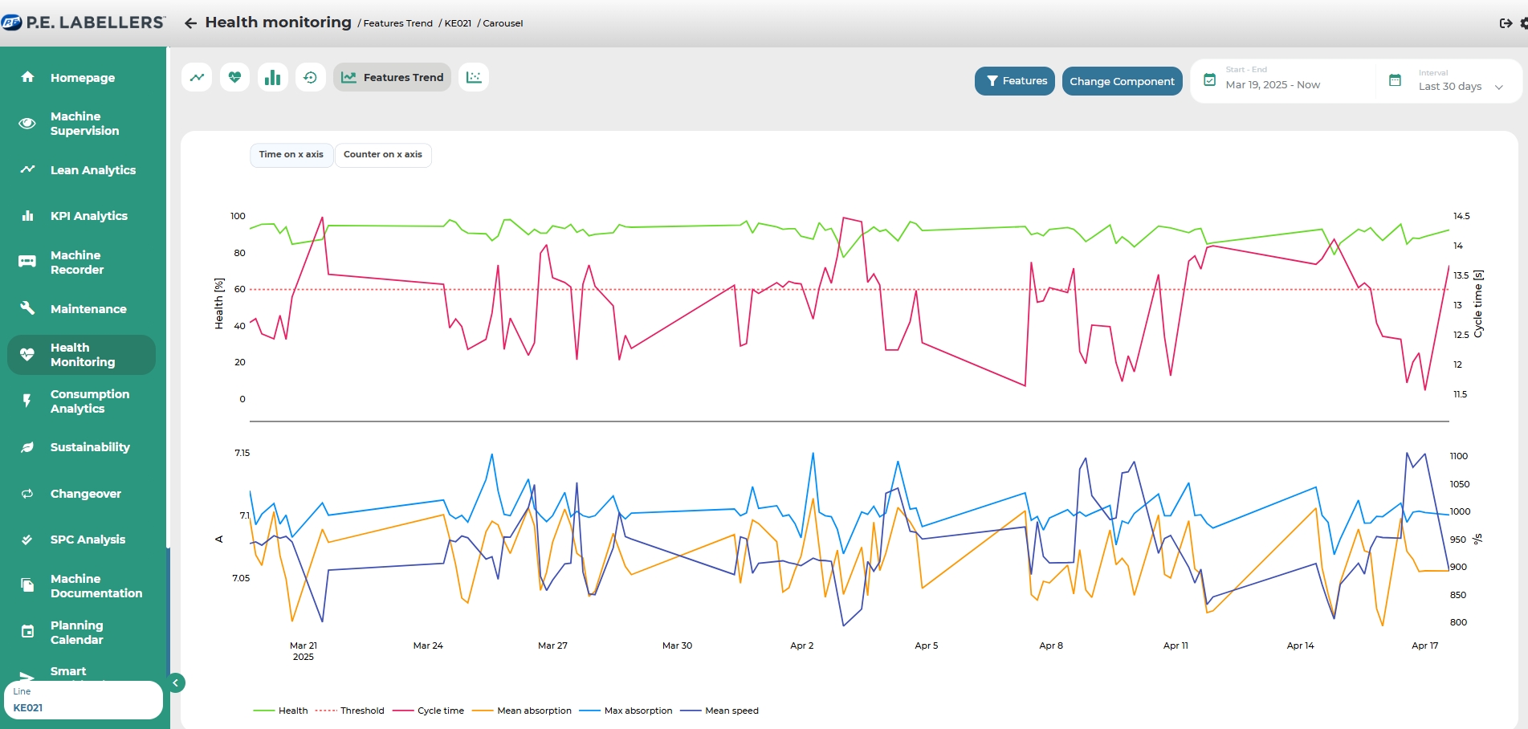
Task: Open the Interval Last 30 days dropdown
Action: 1449,81
